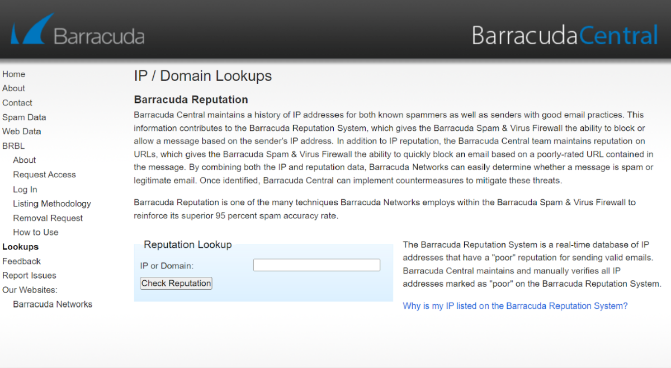671x368 pixels.
Task: Open the BRBL section link
Action: [13, 146]
